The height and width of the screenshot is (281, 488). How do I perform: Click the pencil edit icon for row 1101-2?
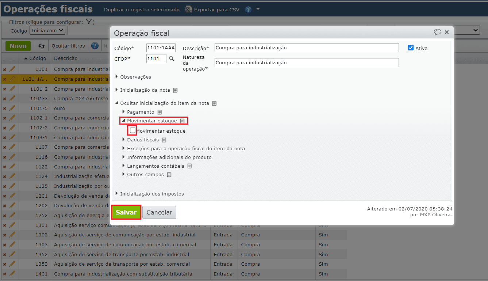coord(12,89)
